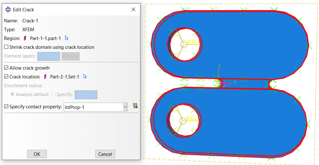This screenshot has width=319, height=165.
Task: Select the Analysis default radio button
Action: point(13,94)
